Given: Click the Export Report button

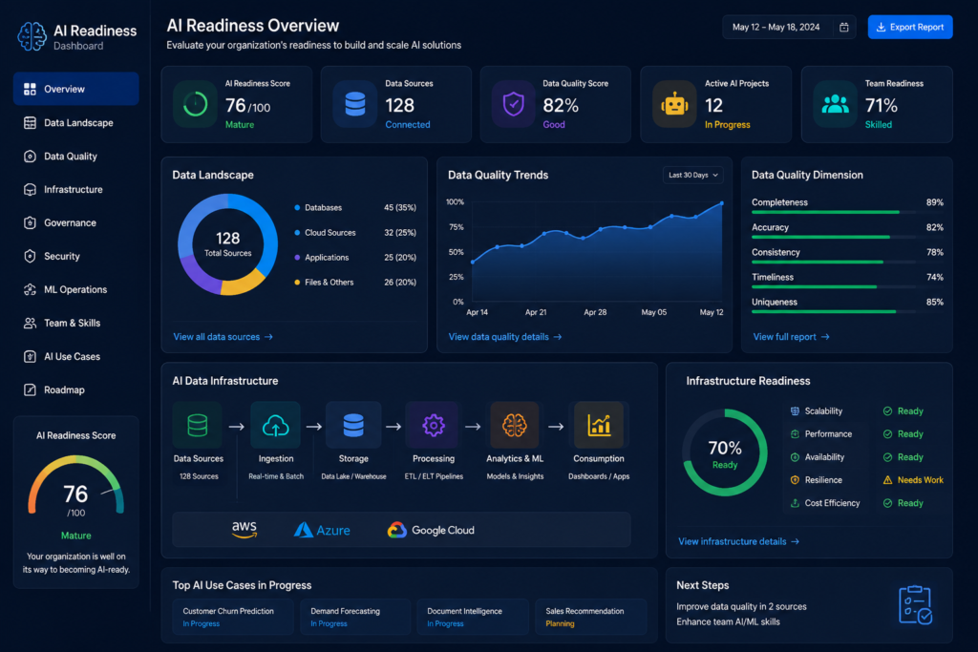Looking at the screenshot, I should (910, 28).
